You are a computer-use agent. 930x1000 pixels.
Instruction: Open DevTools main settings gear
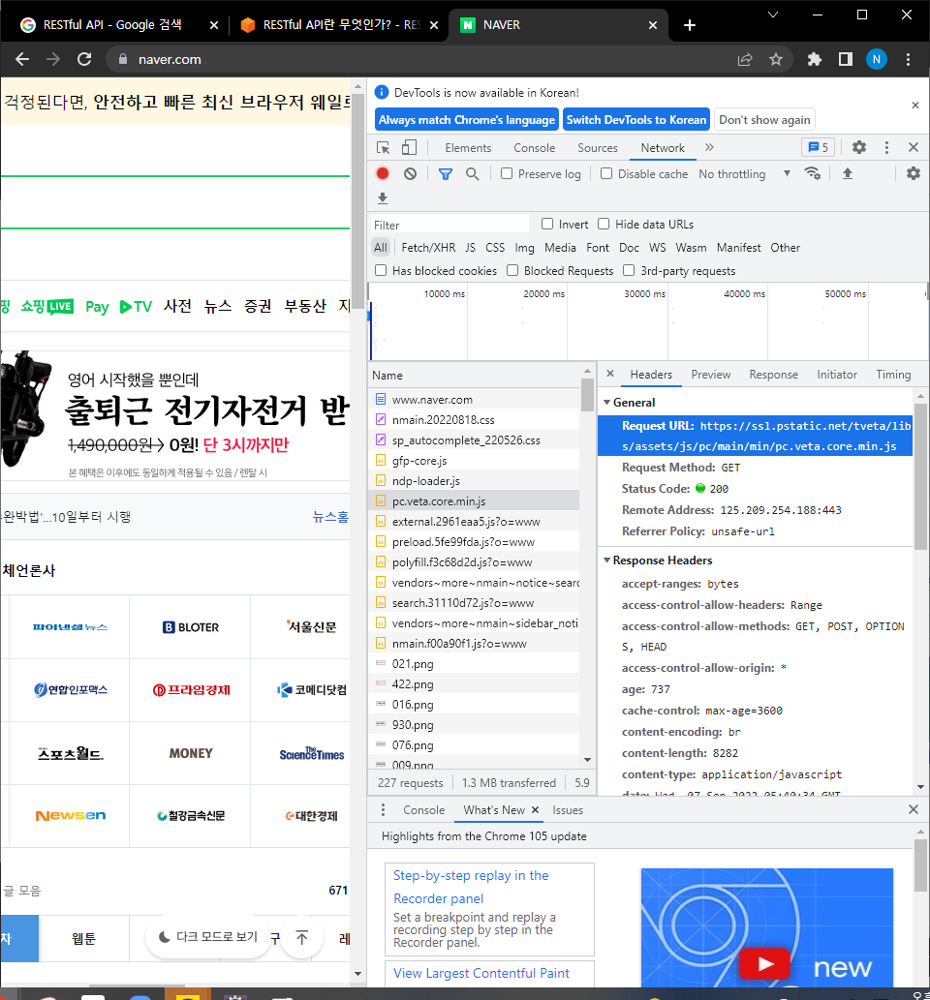859,147
